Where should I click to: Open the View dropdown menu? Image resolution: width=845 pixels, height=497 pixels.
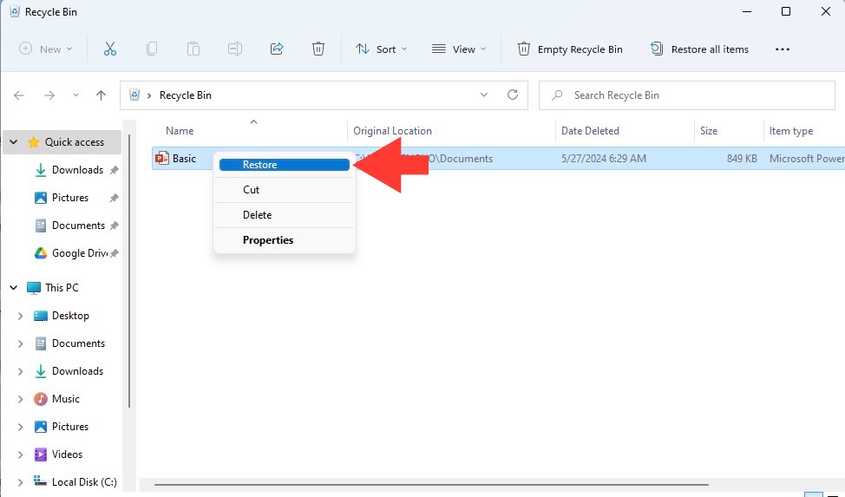point(459,49)
